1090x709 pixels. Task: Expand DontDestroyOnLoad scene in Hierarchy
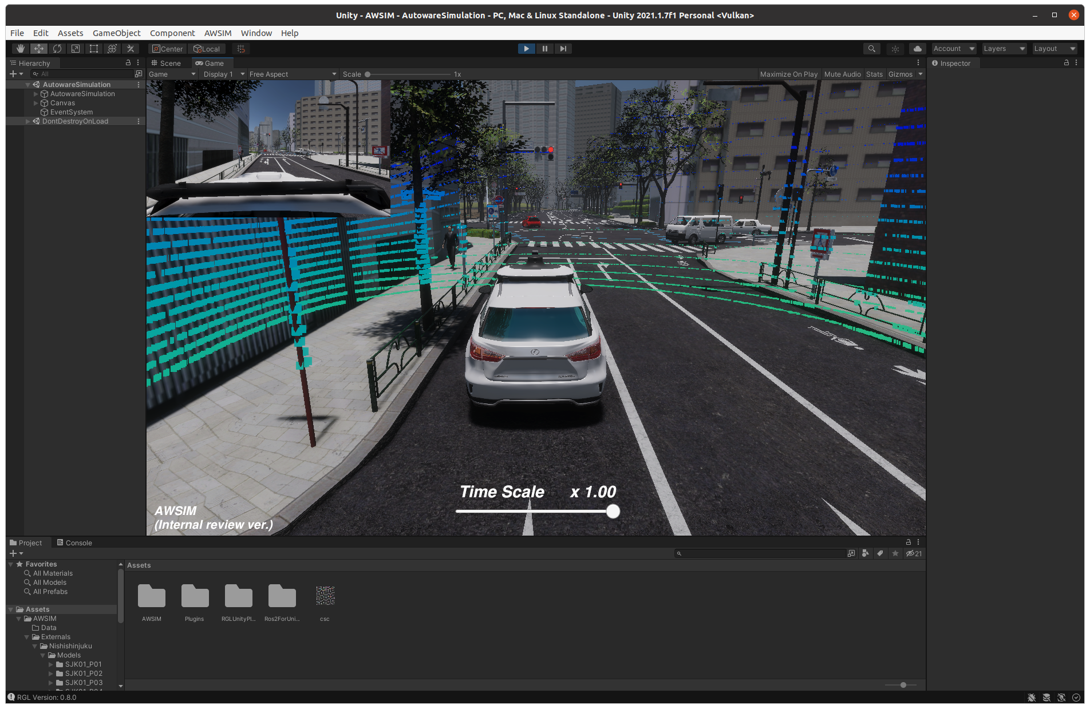pos(28,121)
